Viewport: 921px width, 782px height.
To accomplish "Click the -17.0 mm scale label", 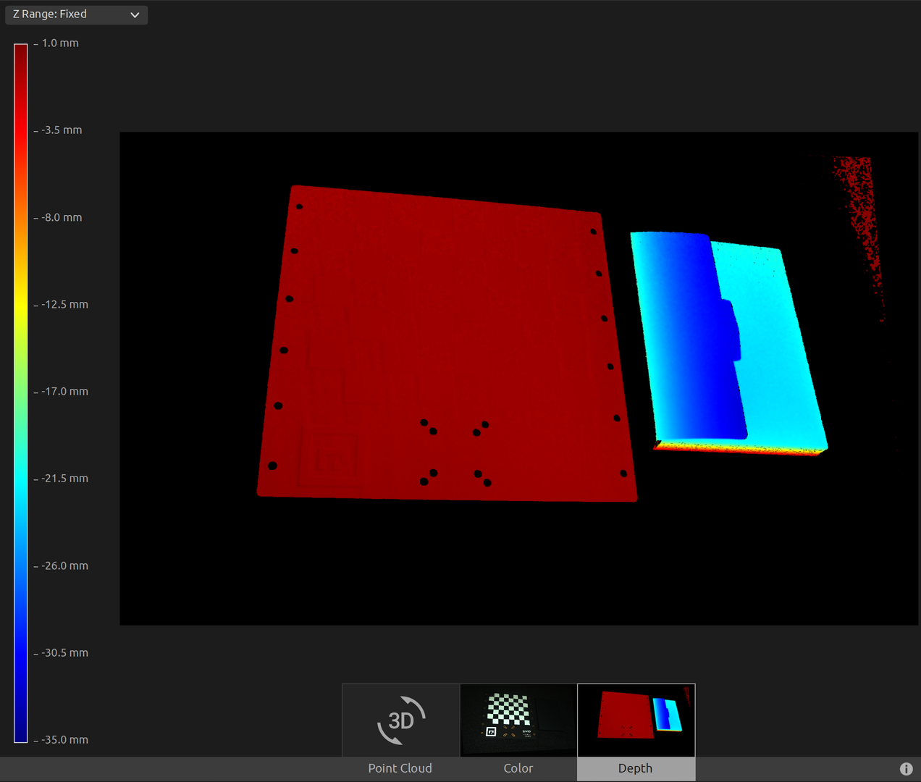I will pos(64,392).
